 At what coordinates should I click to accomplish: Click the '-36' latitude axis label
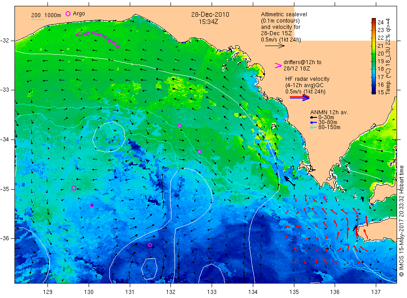(x=5, y=238)
